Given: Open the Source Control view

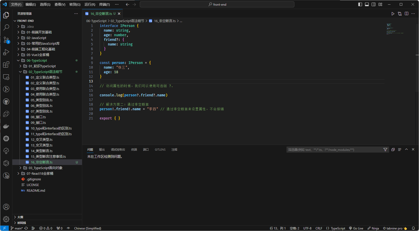Looking at the screenshot, I should (x=6, y=40).
